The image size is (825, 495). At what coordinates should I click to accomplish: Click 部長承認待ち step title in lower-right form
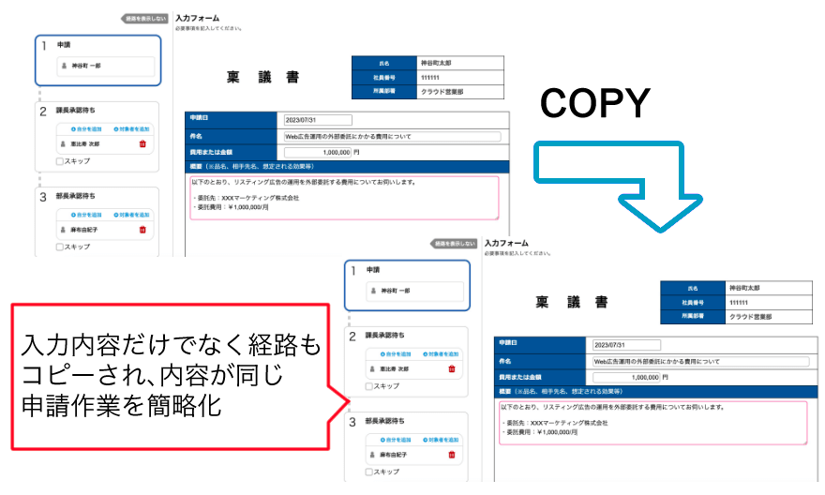click(x=385, y=421)
